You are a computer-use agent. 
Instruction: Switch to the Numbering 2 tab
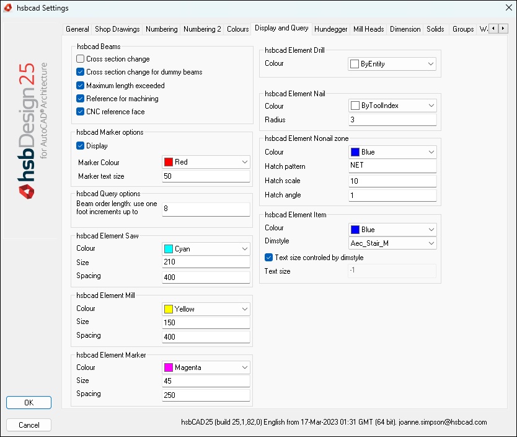click(x=202, y=29)
